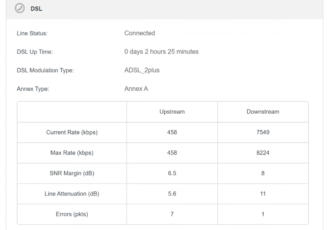This screenshot has height=230, width=332.
Task: Click the DSL section title text
Action: [36, 9]
